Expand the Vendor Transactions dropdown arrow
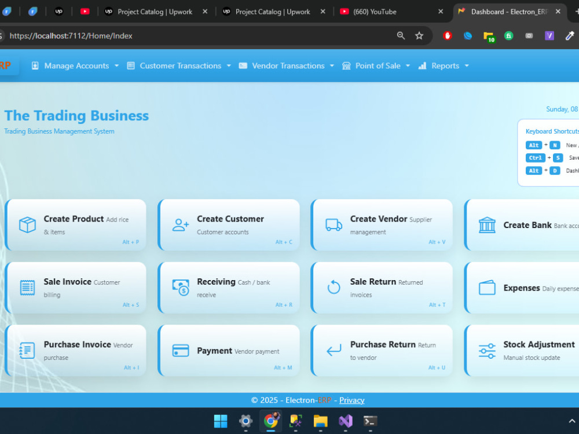 [332, 66]
